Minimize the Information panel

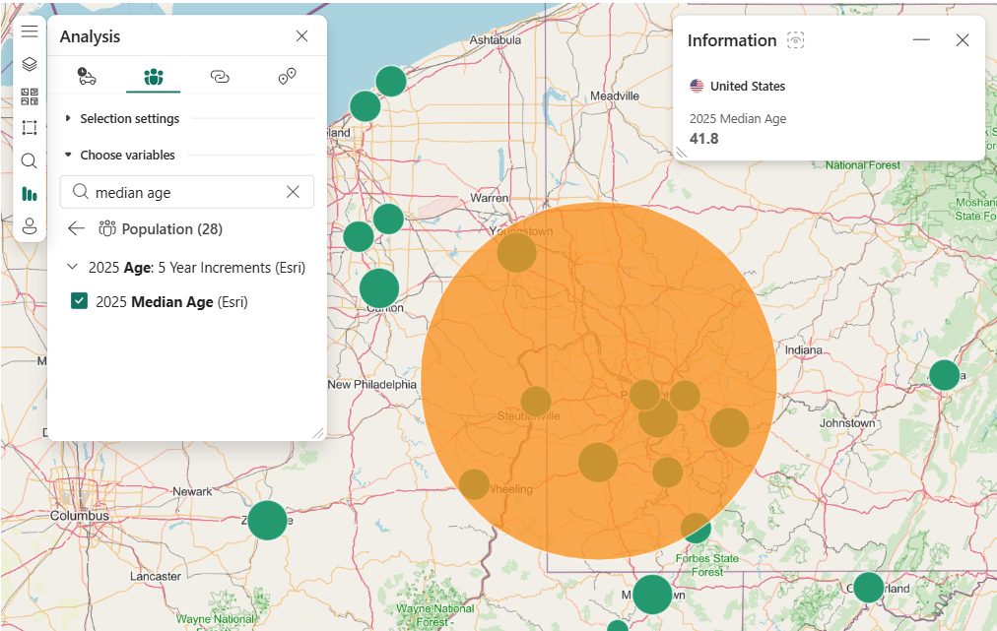(921, 40)
